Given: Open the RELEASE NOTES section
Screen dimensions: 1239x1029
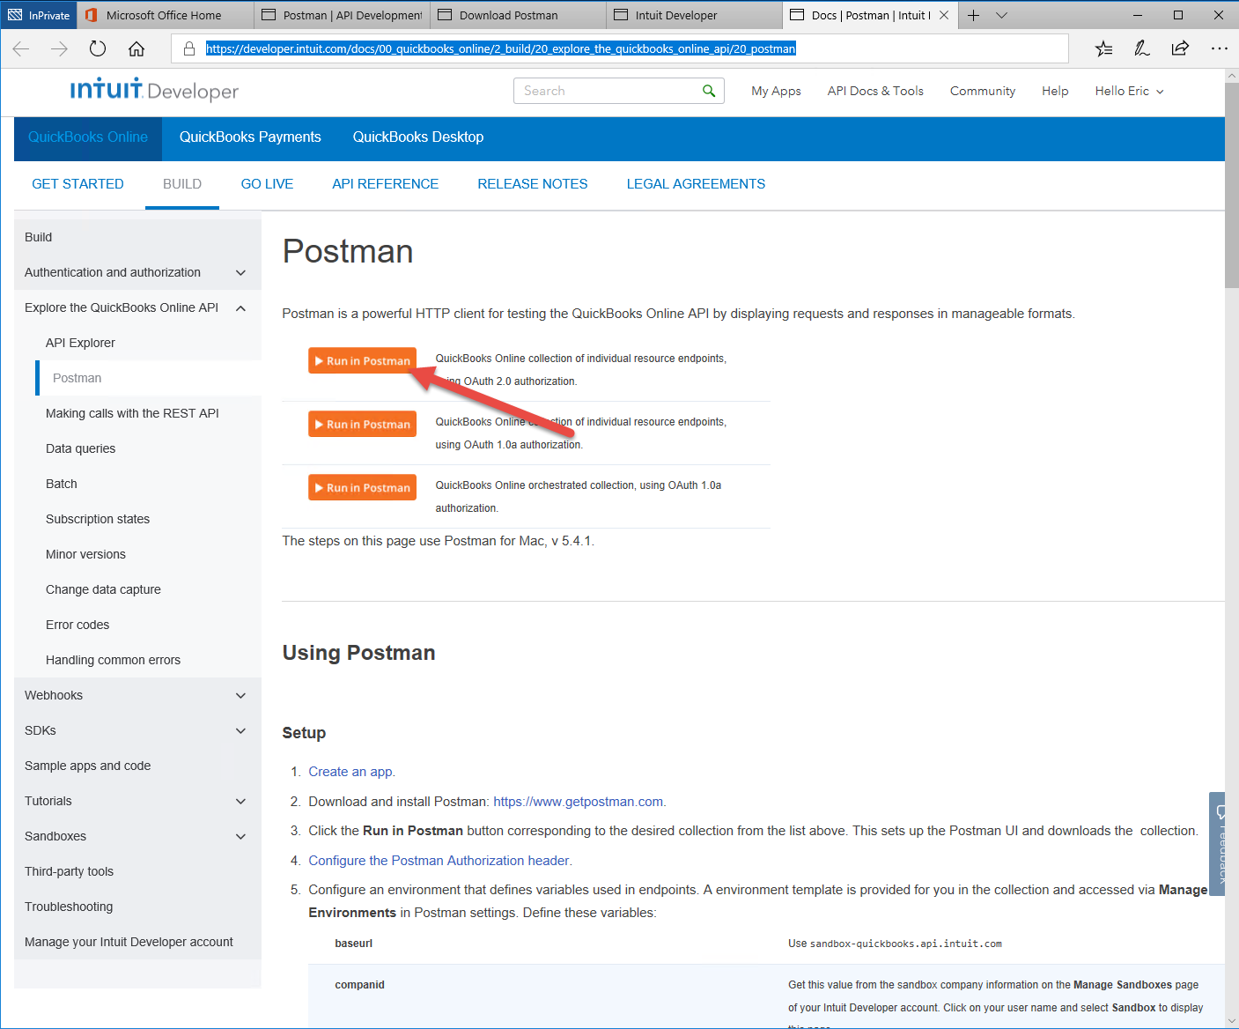Looking at the screenshot, I should [533, 184].
